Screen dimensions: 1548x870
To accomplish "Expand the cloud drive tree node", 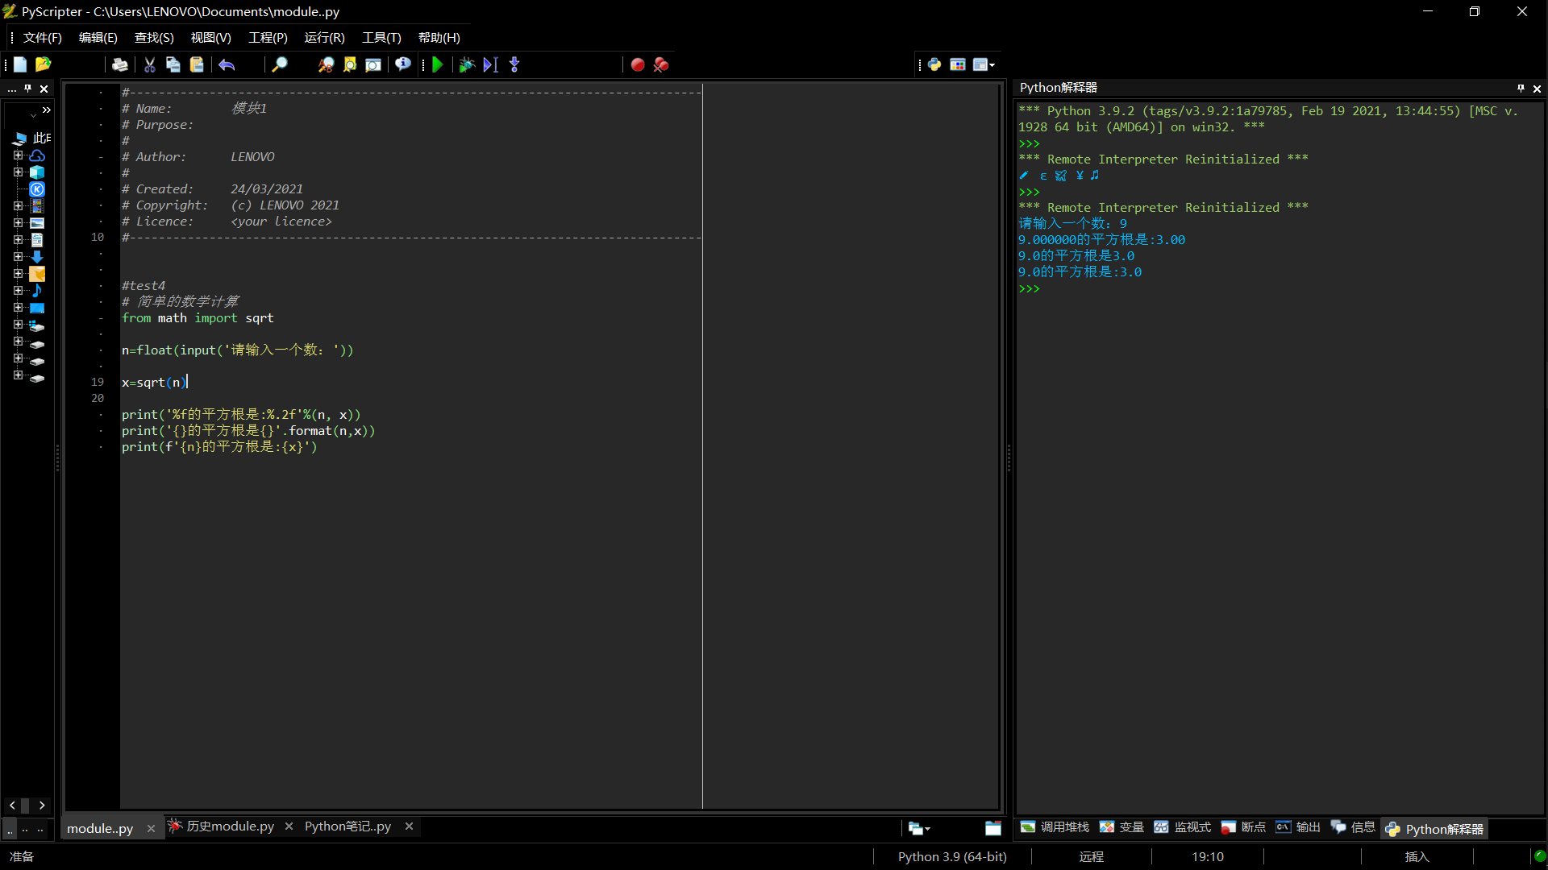I will 18,155.
